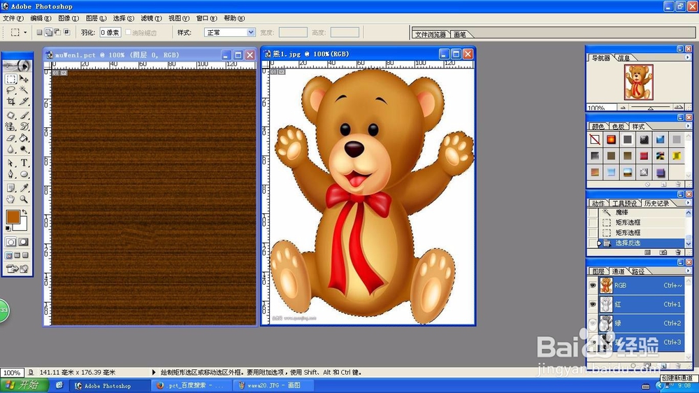
Task: Switch to Standard editing mode button
Action: click(11, 242)
